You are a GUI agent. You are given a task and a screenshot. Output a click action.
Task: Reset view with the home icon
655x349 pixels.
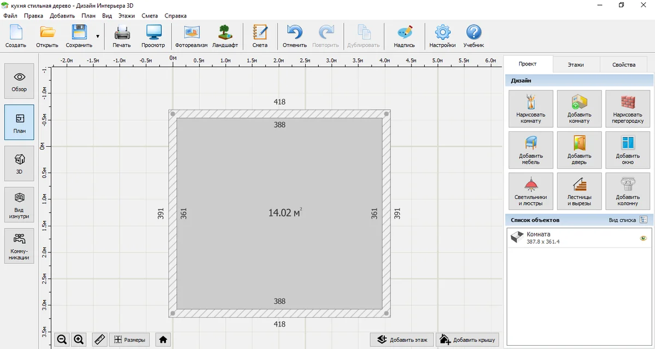[163, 340]
